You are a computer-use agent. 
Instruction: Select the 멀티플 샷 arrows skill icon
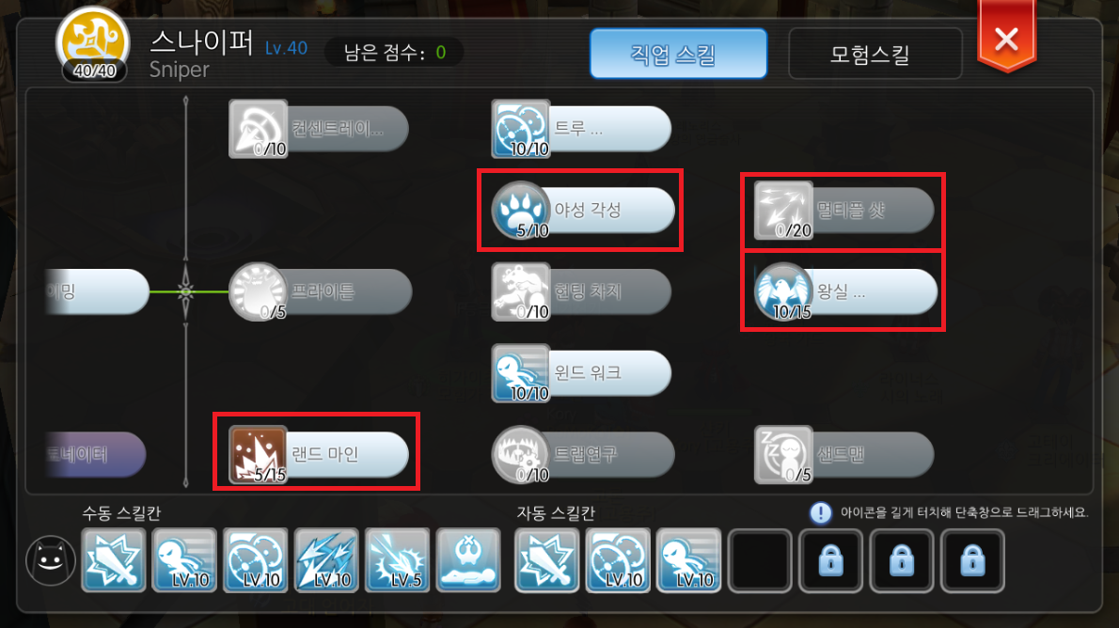point(783,210)
